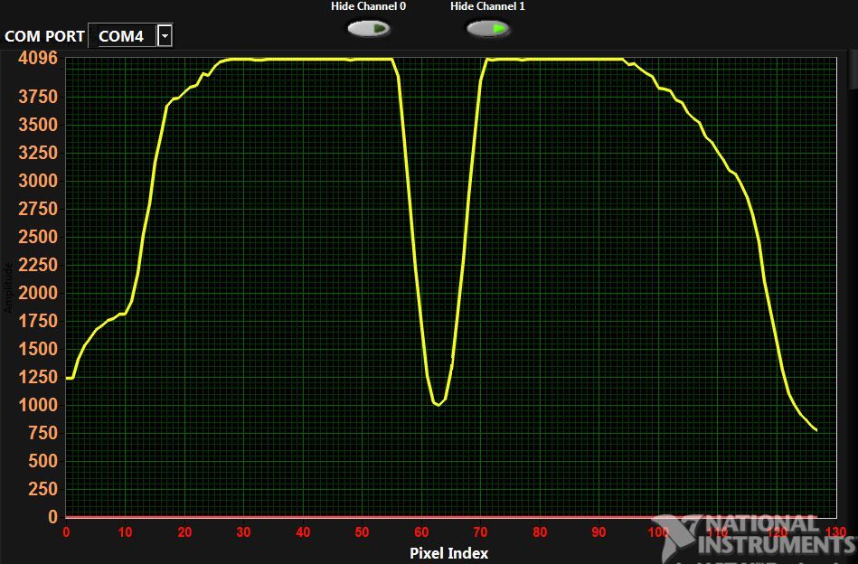Click the "1250" amplitude axis label
858x564 pixels.
tap(38, 377)
